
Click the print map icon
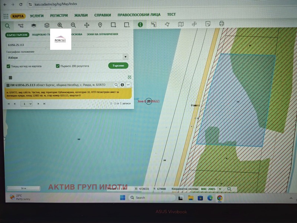pyautogui.click(x=222, y=24)
